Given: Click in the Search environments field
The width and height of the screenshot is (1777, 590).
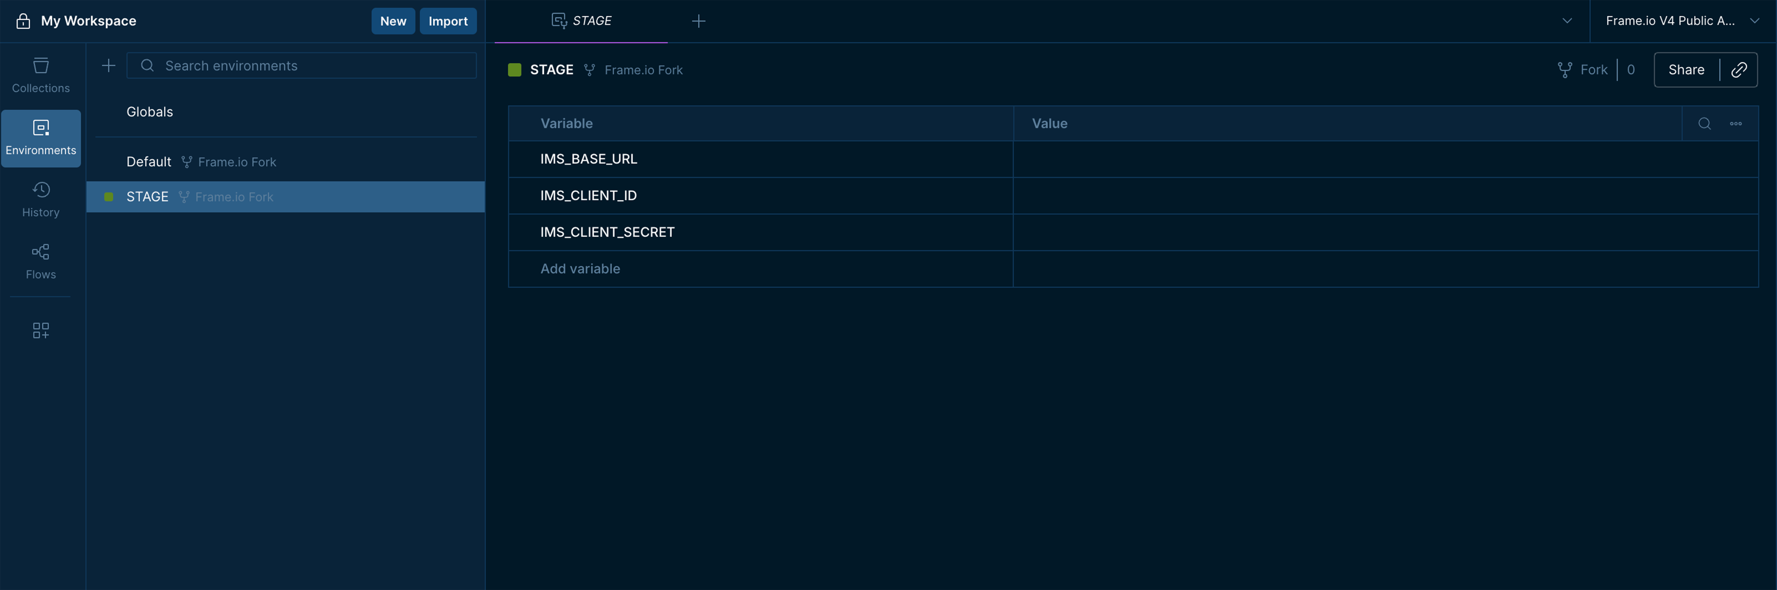Looking at the screenshot, I should coord(301,65).
